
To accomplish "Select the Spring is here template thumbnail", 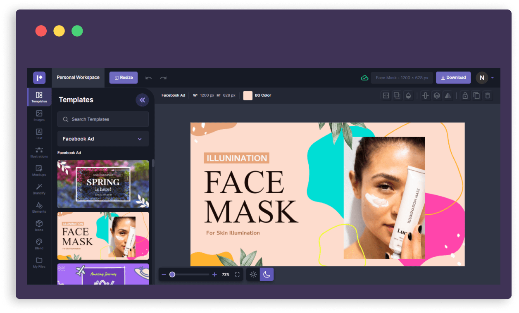I will click(x=103, y=184).
